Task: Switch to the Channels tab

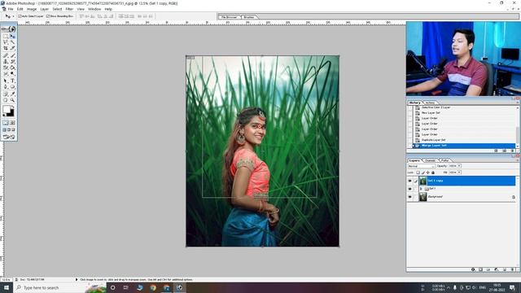Action: [431, 160]
